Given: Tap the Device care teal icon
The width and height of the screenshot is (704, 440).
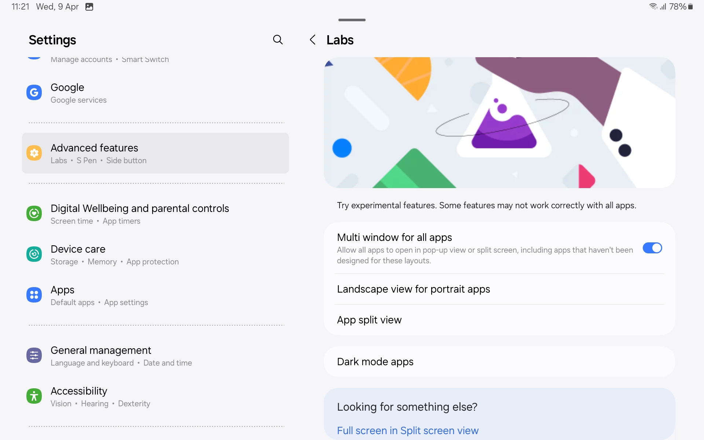Looking at the screenshot, I should [x=34, y=254].
